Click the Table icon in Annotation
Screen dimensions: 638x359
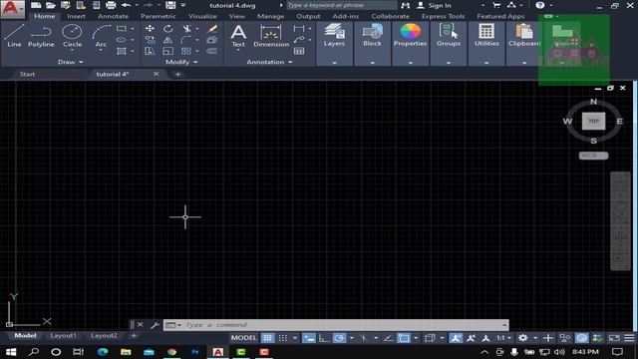(299, 51)
